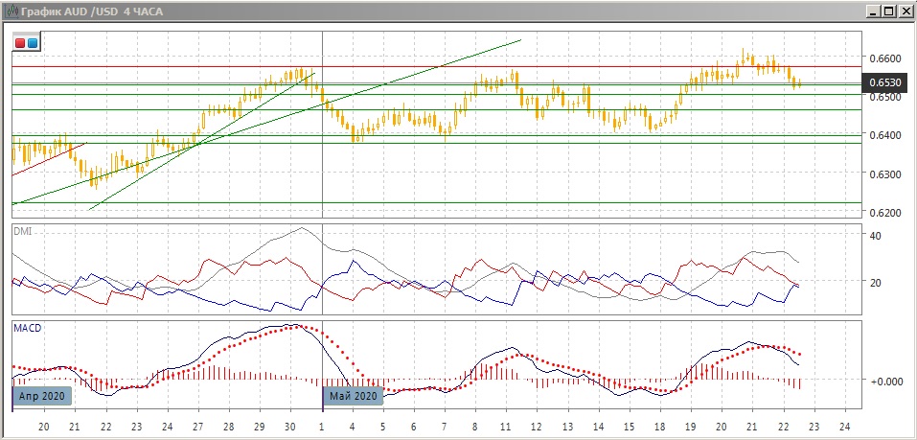Click date 24 at right end of axis

844,427
